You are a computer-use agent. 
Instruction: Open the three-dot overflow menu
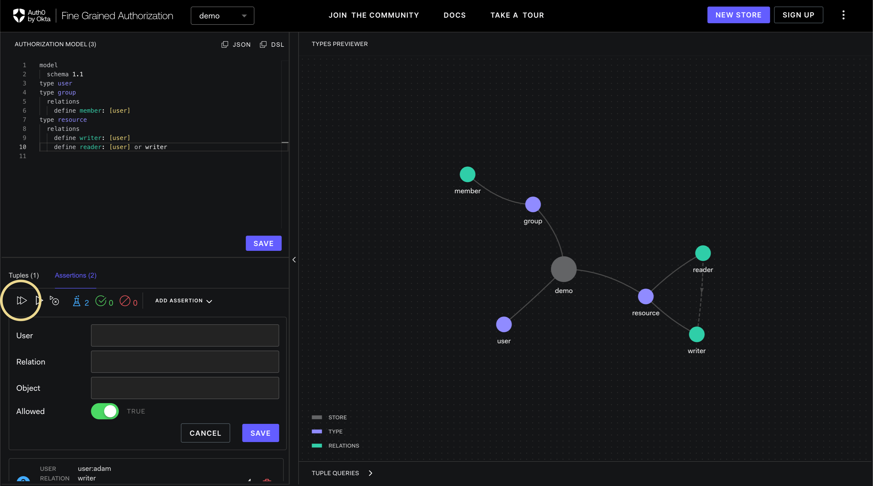click(843, 15)
